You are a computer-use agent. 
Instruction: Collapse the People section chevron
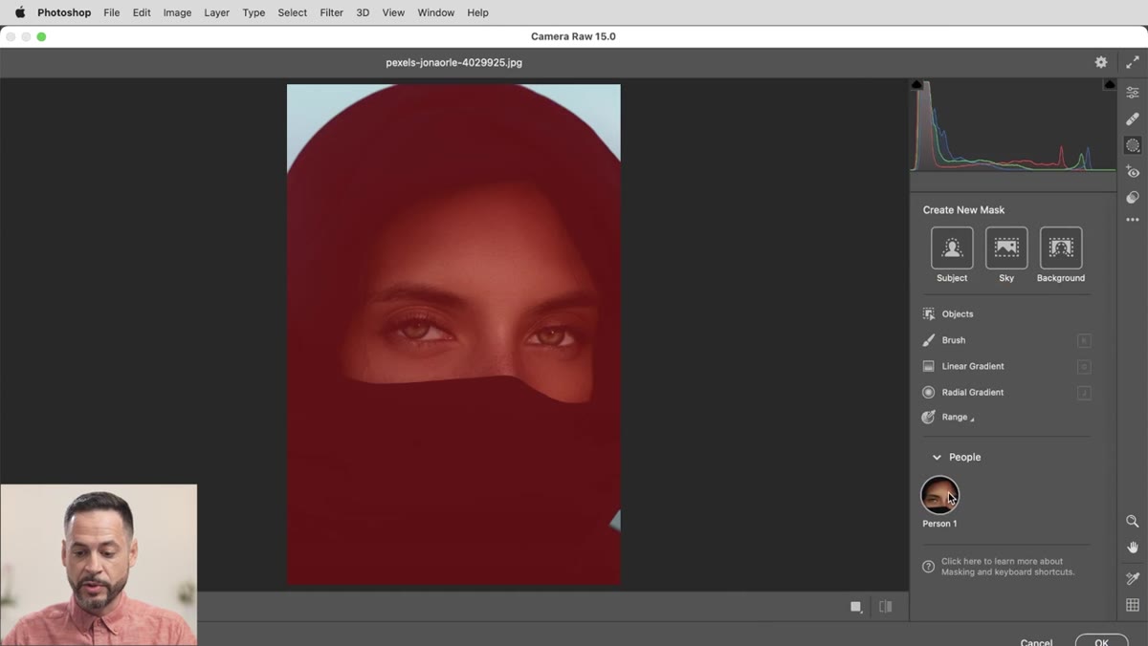click(x=937, y=458)
